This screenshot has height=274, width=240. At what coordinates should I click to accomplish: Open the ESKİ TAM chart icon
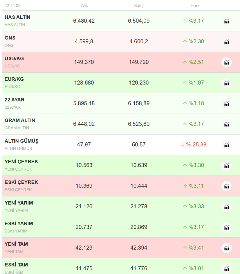pyautogui.click(x=227, y=268)
